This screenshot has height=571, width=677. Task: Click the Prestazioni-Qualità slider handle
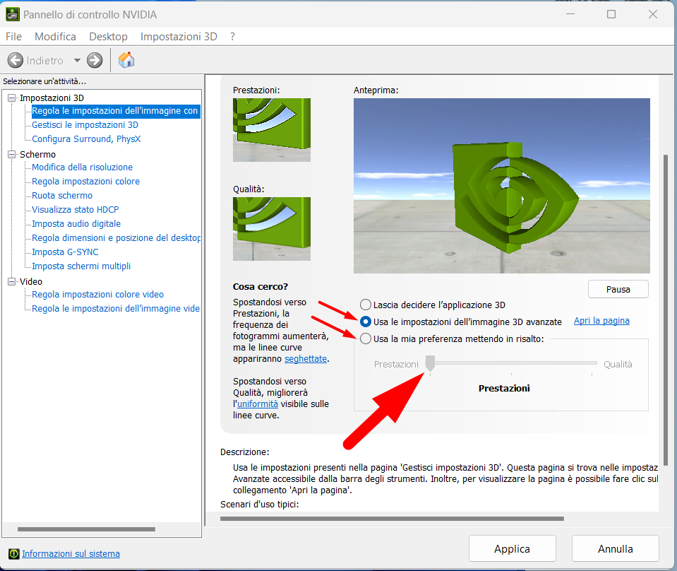(x=430, y=363)
